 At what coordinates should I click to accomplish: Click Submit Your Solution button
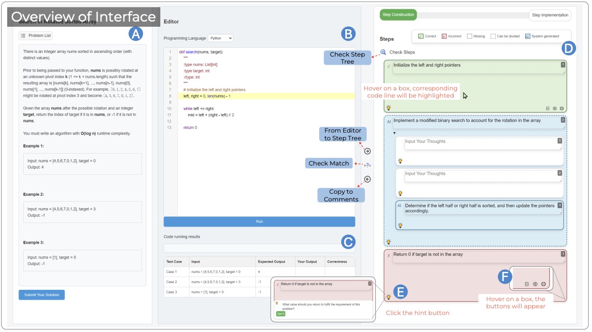click(x=42, y=294)
